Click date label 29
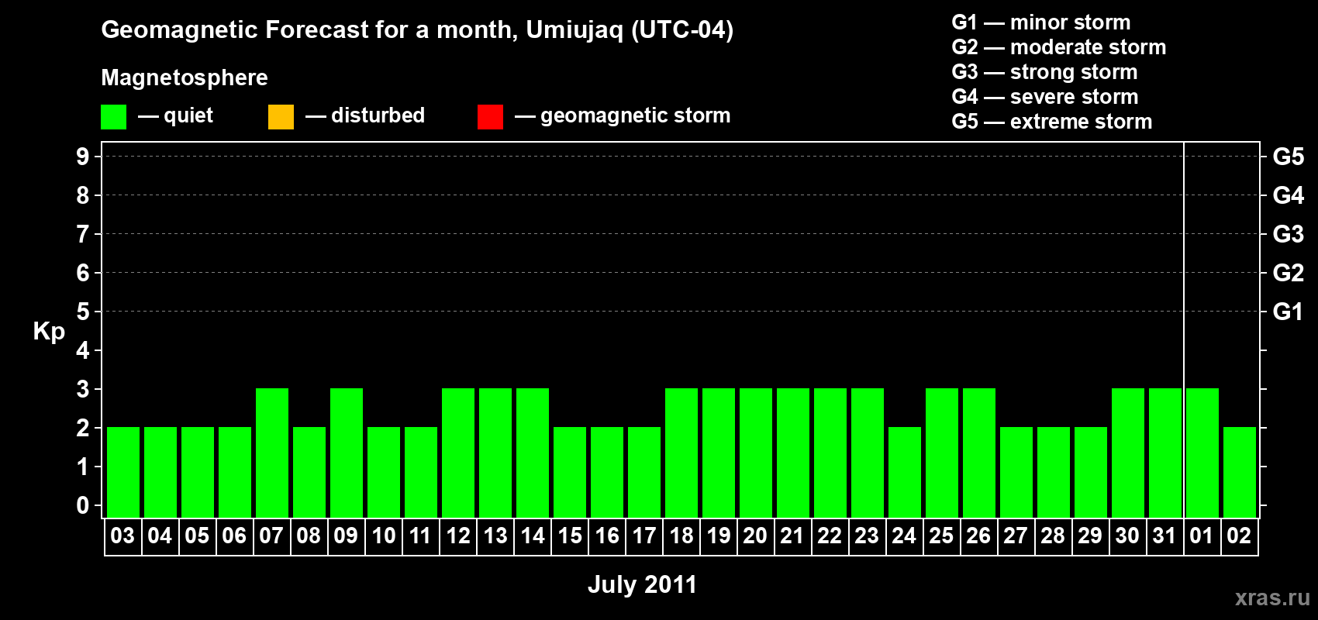The width and height of the screenshot is (1318, 620). (x=1090, y=536)
